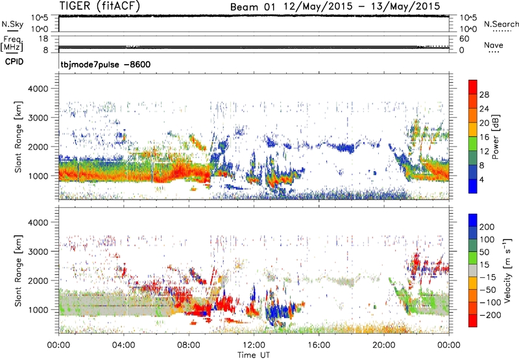Select the light green segment of Power color bar
Image resolution: width=519 pixels, height=359 pixels.
tap(473, 143)
